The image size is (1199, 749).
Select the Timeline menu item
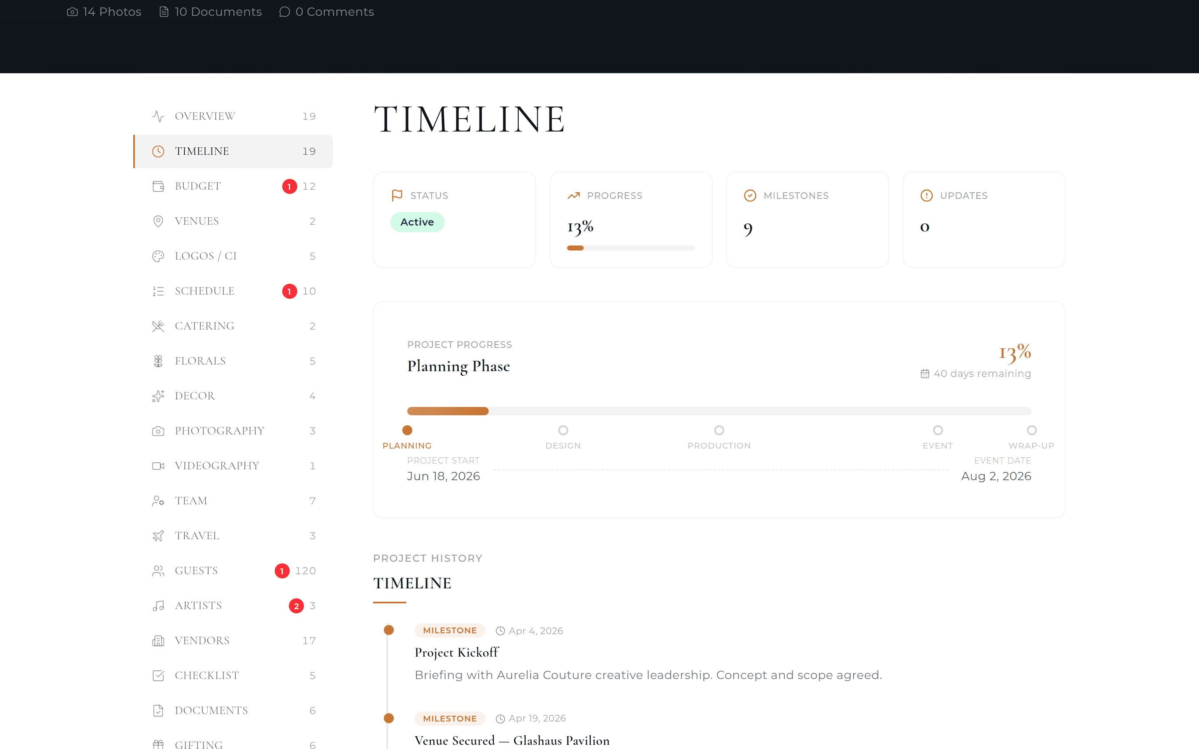point(234,151)
